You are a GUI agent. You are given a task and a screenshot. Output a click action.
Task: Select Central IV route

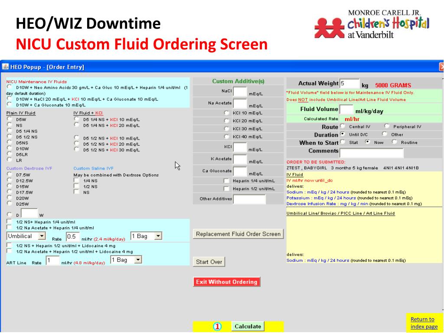343,126
